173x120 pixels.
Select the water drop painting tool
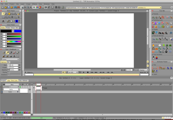[x=168, y=27]
